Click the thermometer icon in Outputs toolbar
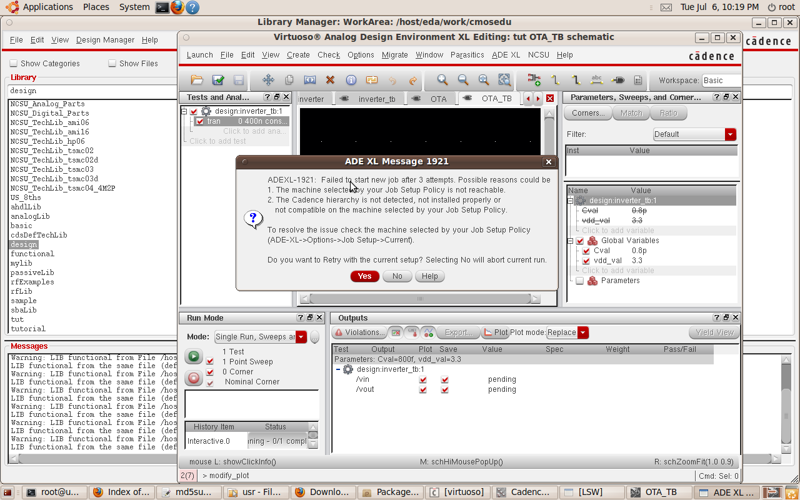 point(412,332)
